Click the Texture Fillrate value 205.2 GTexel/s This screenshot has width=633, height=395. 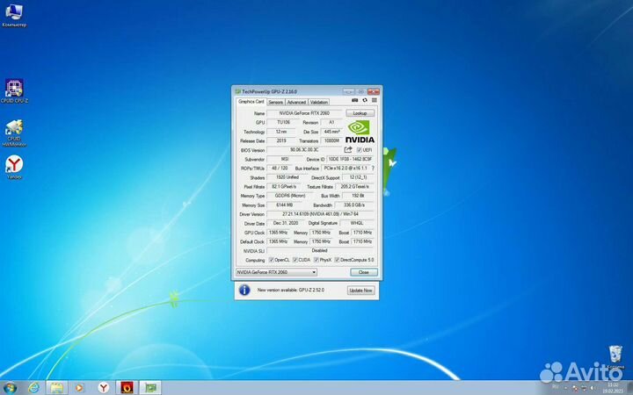[354, 187]
